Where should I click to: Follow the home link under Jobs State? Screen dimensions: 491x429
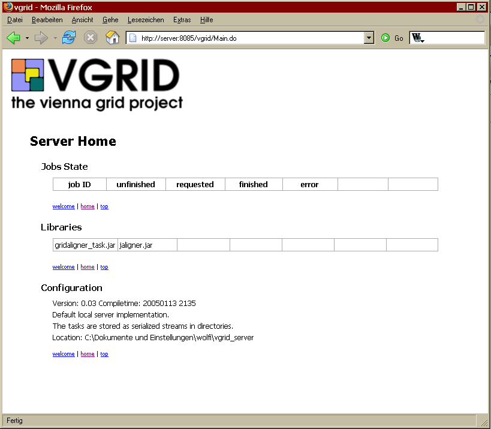(88, 206)
